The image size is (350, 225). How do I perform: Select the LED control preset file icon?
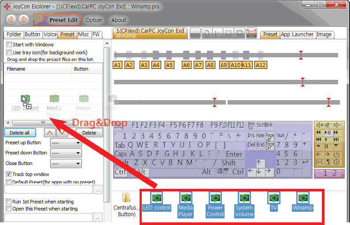coord(156,198)
